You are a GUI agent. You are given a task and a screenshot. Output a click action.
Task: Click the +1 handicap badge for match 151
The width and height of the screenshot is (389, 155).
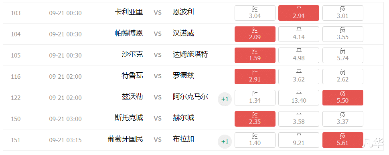pyautogui.click(x=225, y=142)
